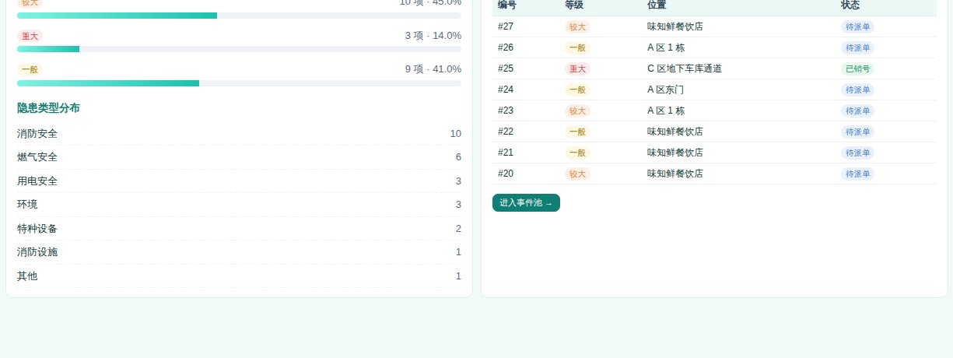The width and height of the screenshot is (953, 358).
Task: Click the 一般 level badge in row #22
Action: [577, 132]
